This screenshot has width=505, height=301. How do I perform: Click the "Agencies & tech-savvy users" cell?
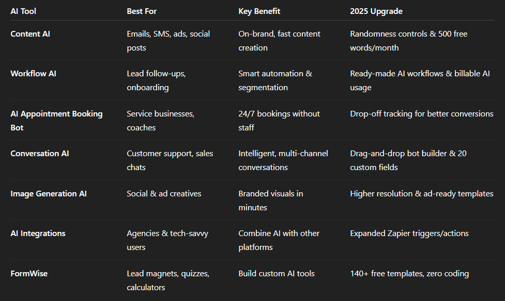point(167,240)
